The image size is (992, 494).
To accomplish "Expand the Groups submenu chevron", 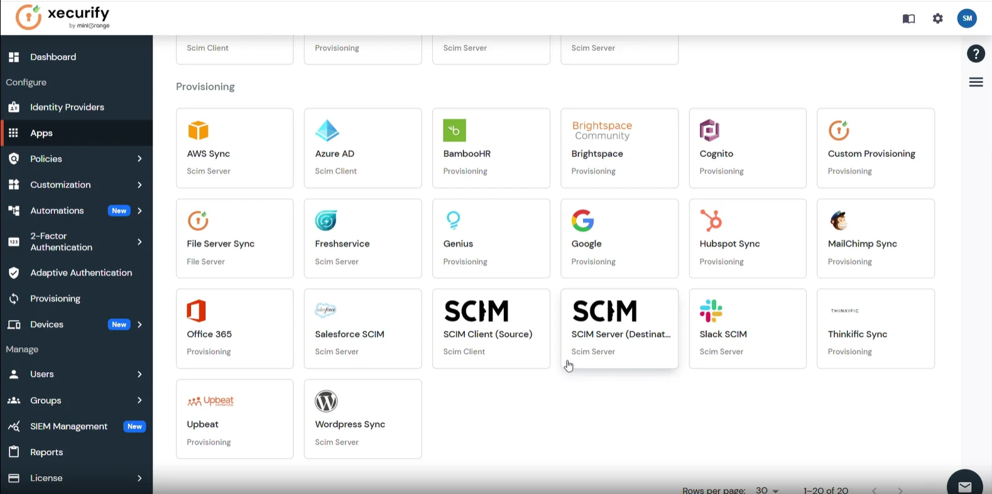I will pos(139,400).
